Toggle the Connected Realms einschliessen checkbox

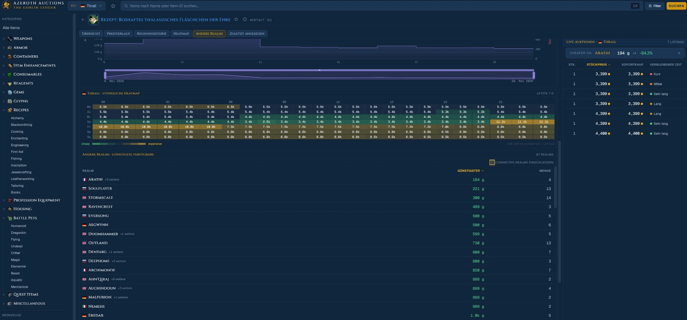coord(492,162)
